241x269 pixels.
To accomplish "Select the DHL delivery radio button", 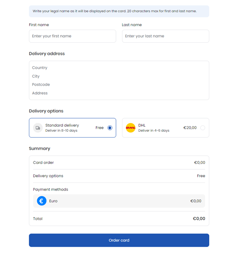I will [202, 128].
